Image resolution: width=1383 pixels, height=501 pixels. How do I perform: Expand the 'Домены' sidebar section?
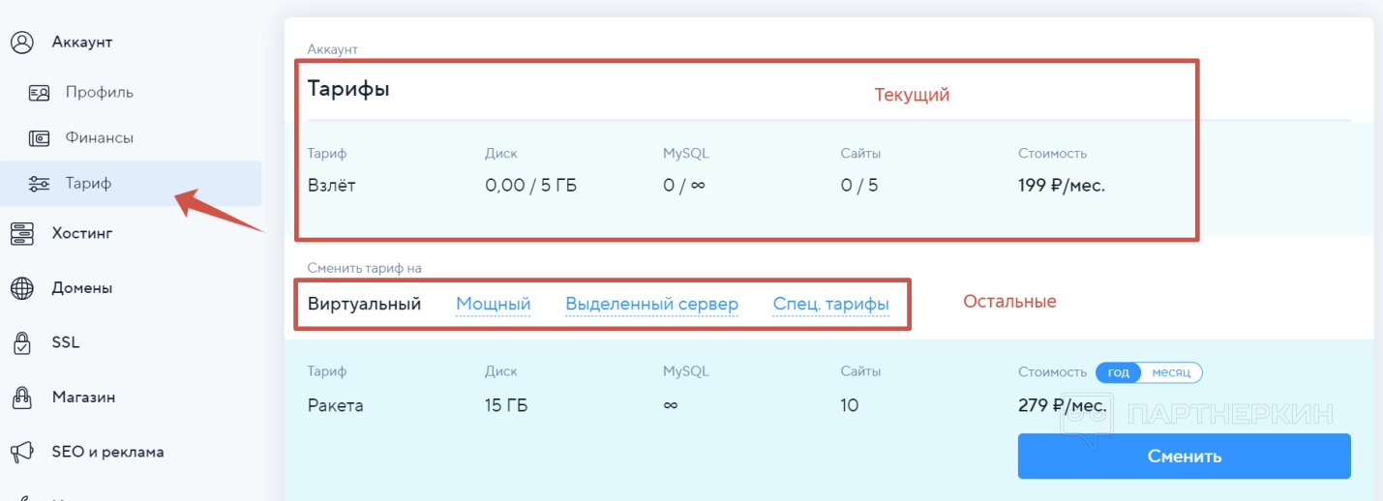pos(82,288)
